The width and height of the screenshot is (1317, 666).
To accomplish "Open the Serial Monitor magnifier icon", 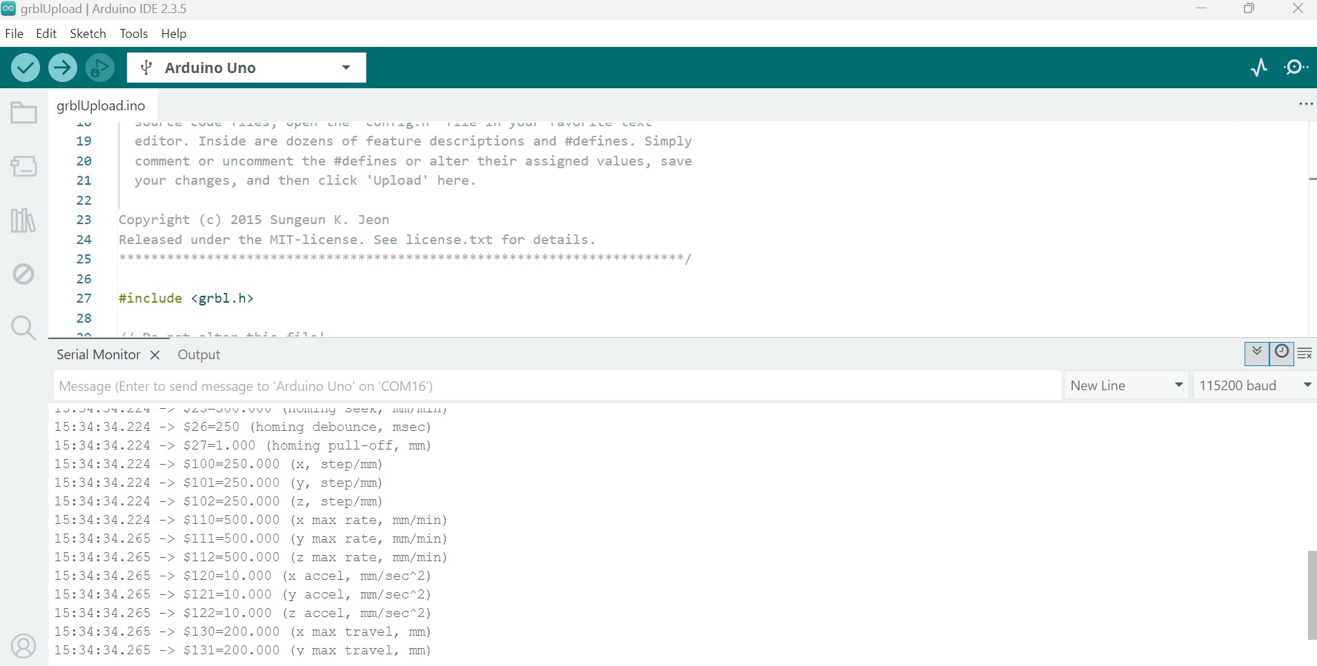I will click(x=1296, y=68).
